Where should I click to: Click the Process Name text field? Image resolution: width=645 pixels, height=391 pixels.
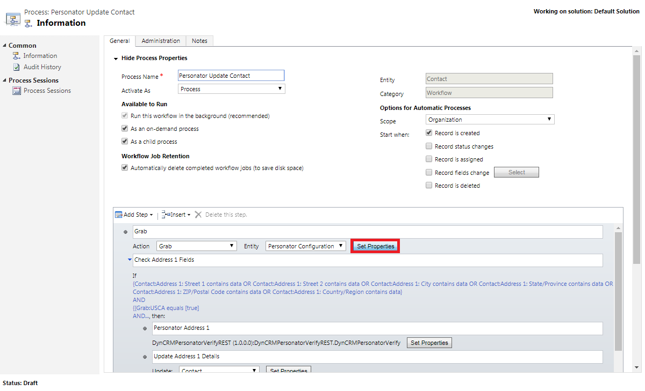click(x=231, y=76)
